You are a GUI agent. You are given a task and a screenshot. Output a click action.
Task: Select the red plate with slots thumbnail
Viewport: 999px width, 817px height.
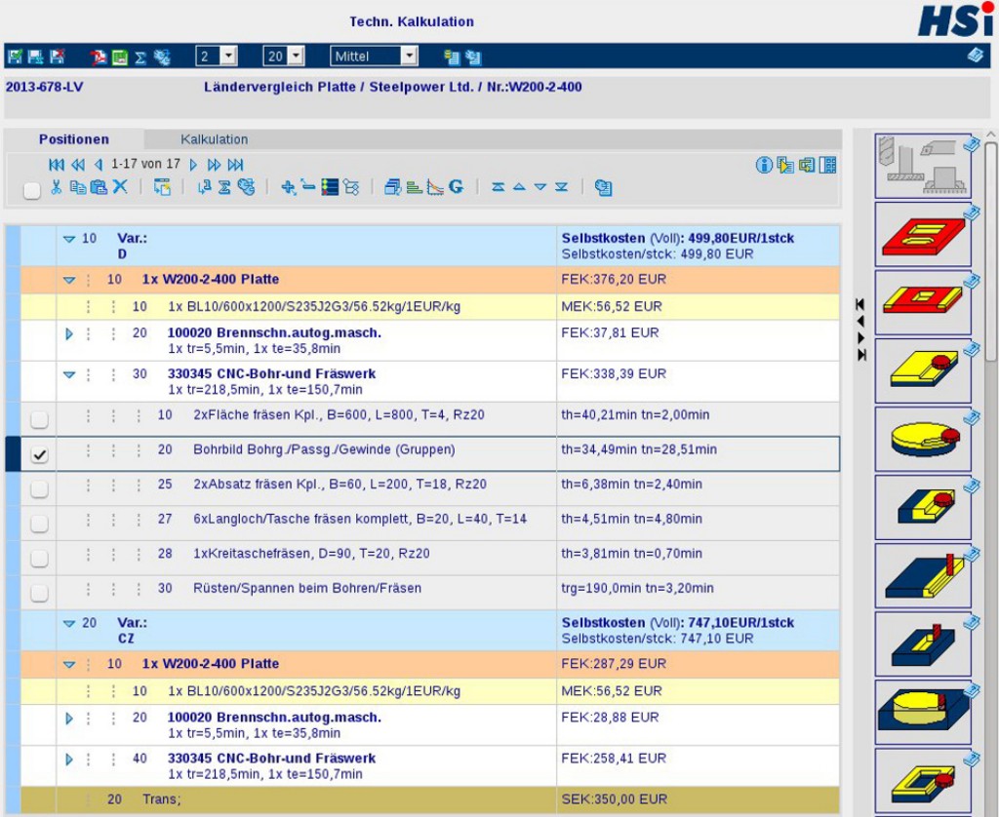[923, 234]
